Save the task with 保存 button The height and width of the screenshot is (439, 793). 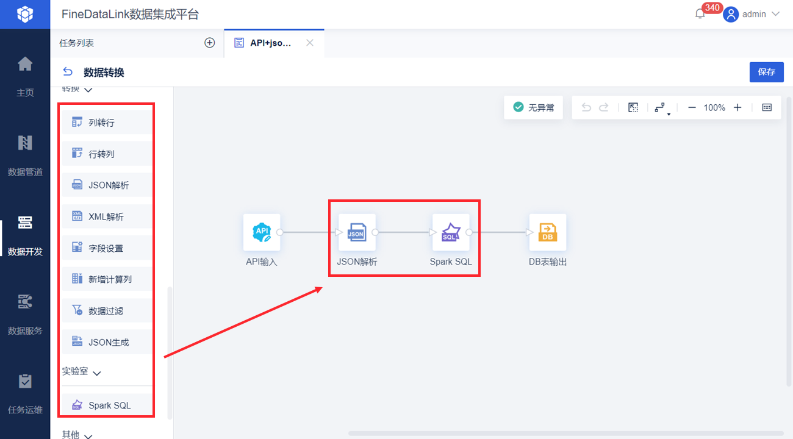(767, 72)
